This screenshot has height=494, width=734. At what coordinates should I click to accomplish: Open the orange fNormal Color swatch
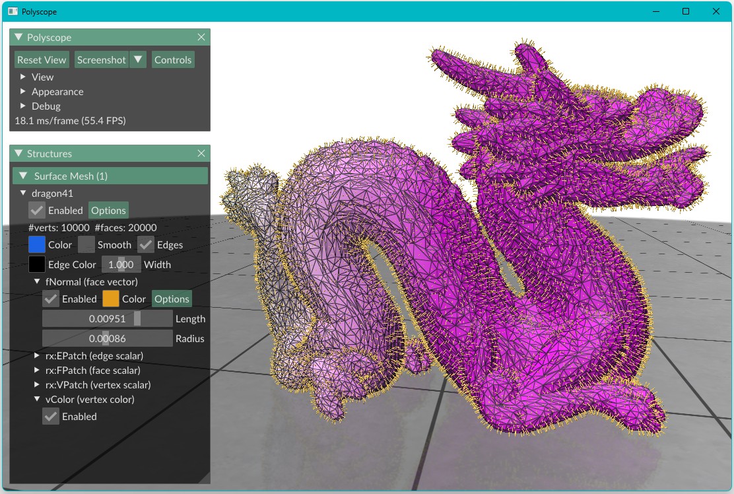pos(111,299)
